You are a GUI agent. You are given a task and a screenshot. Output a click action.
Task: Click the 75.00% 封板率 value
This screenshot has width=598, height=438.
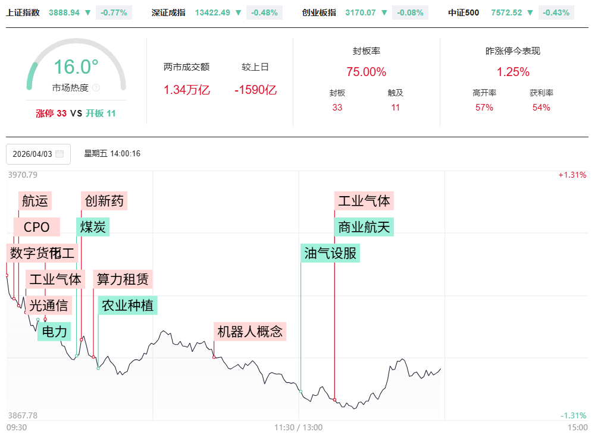tap(367, 72)
